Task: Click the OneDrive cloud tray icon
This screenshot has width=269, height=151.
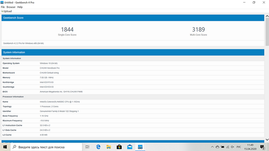Action: (217, 147)
